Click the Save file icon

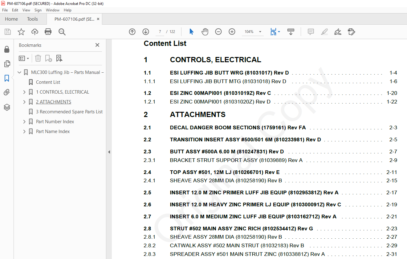click(x=8, y=32)
